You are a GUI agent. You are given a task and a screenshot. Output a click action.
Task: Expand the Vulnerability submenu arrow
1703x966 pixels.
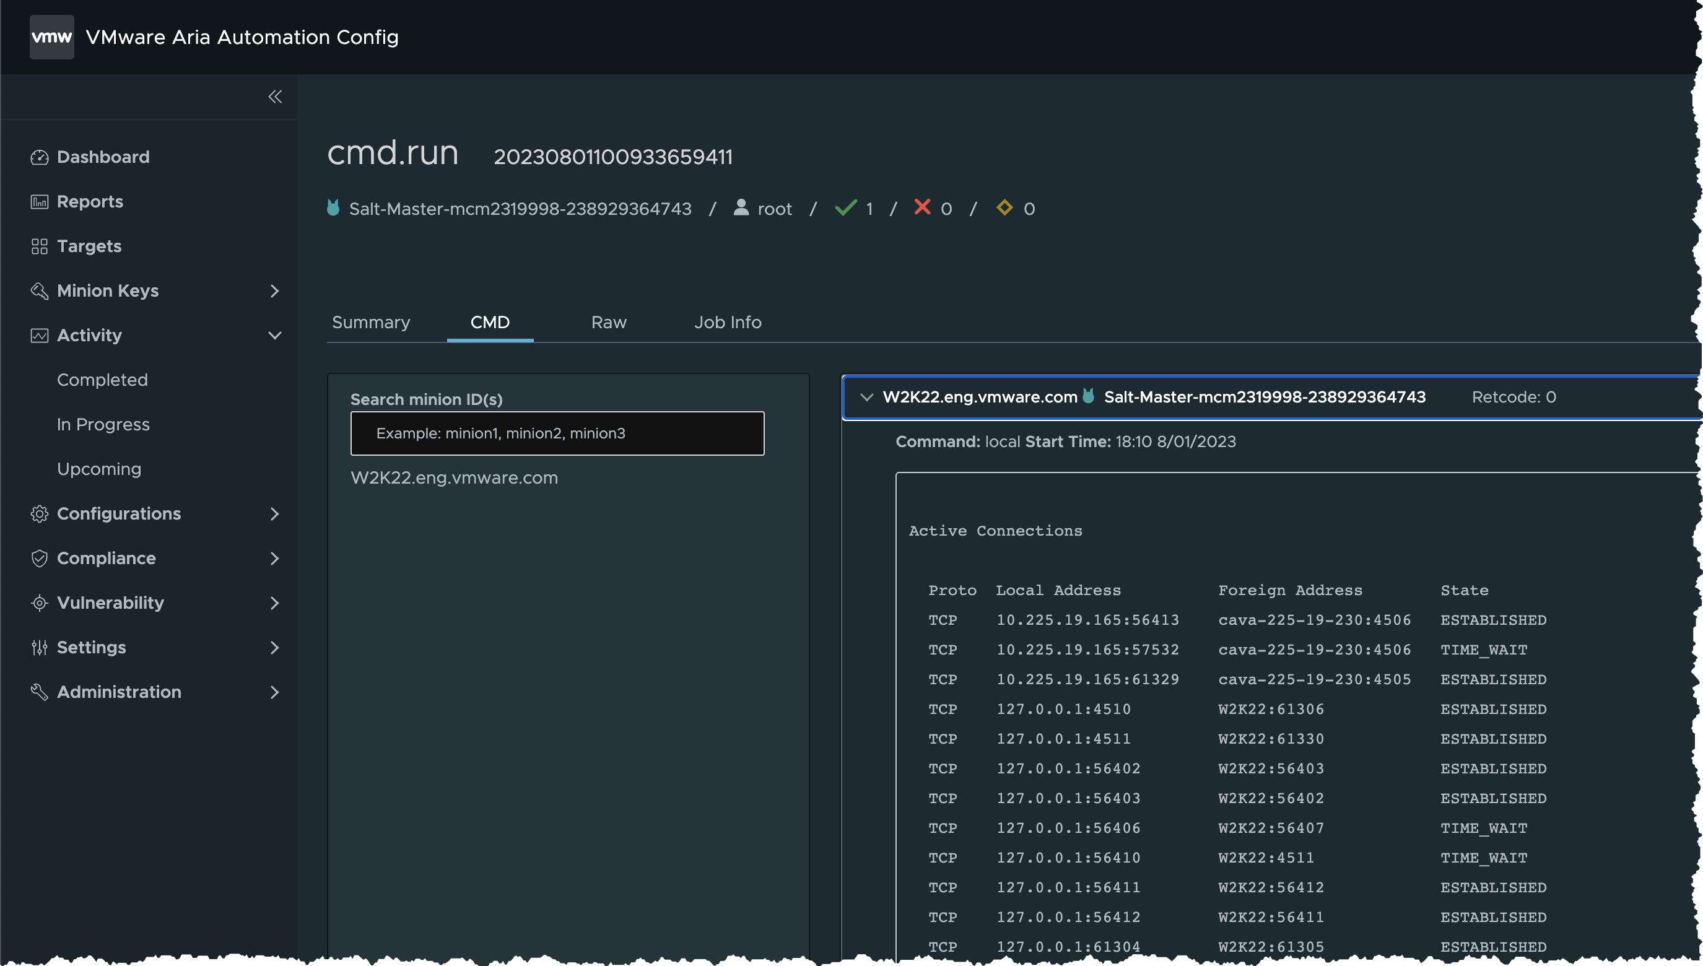(275, 603)
